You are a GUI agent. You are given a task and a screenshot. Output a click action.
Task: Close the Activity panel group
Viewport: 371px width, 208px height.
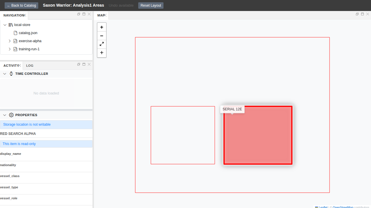[89, 64]
